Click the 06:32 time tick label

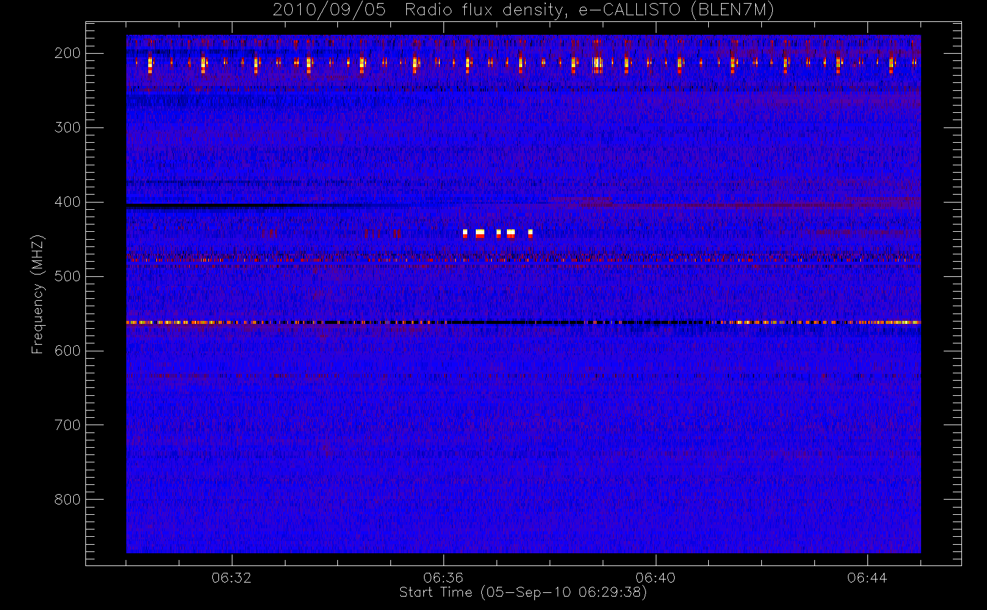[x=231, y=578]
